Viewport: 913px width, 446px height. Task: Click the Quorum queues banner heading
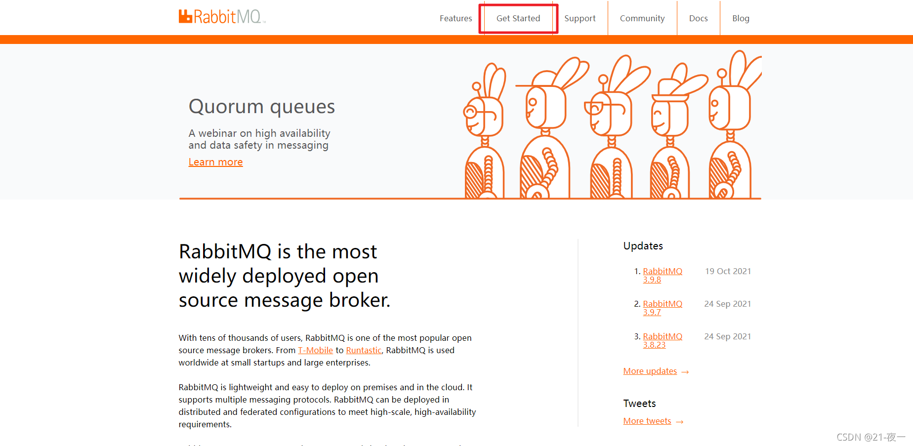(262, 107)
